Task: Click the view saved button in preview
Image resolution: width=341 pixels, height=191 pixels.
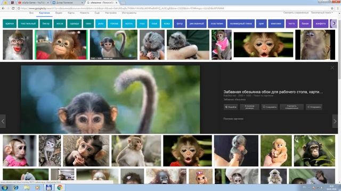Action: pos(291,107)
